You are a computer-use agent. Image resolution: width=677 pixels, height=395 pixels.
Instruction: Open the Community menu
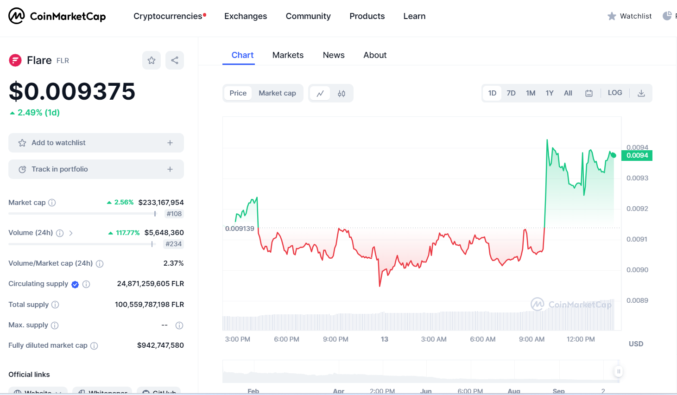click(308, 16)
